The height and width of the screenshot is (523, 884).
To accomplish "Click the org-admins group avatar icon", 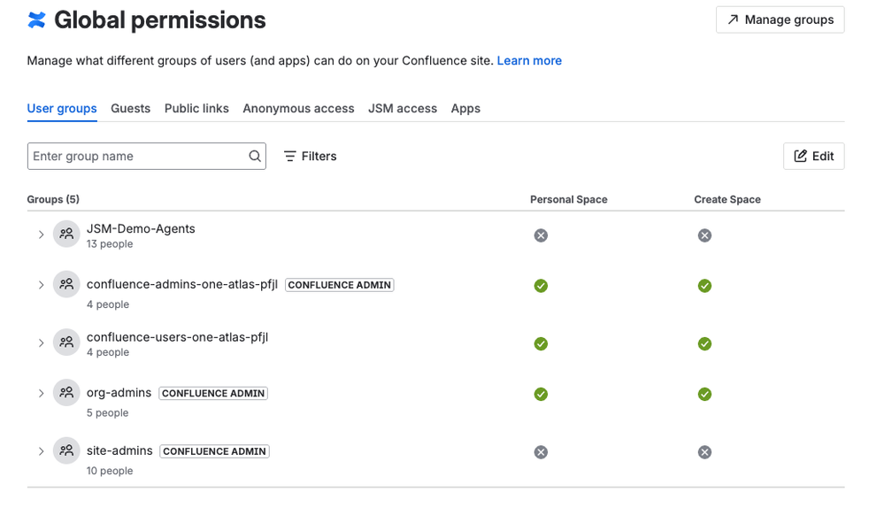I will pyautogui.click(x=66, y=392).
